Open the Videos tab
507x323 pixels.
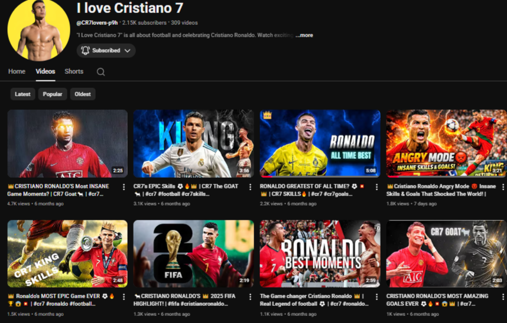pos(45,71)
